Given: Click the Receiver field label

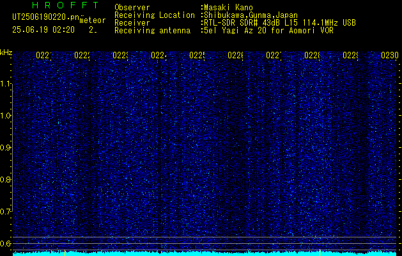Looking at the screenshot, I should pyautogui.click(x=132, y=23).
